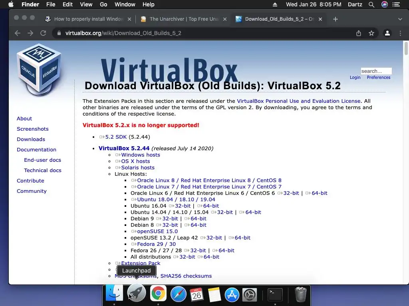Open the Help menu
The width and height of the screenshot is (409, 306).
coord(149,4)
